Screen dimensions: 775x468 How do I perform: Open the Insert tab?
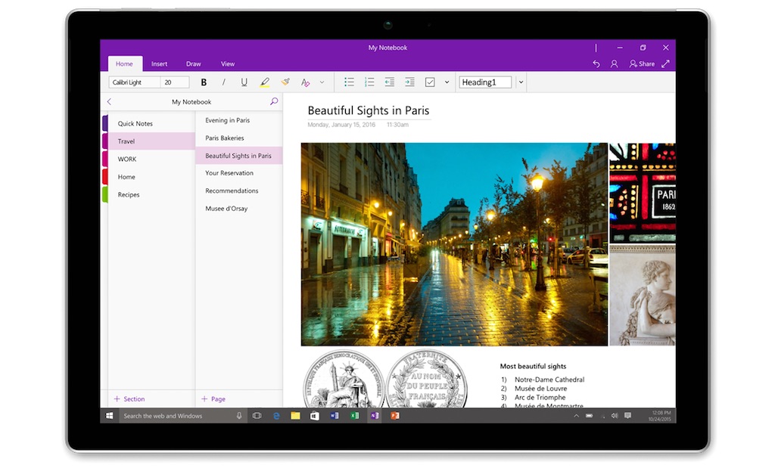coord(159,64)
